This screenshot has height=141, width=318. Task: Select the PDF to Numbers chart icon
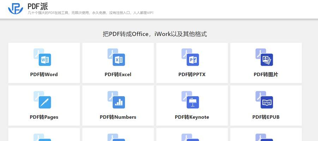(116, 100)
